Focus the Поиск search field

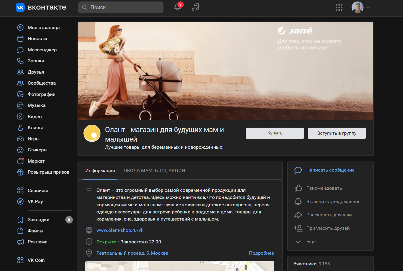point(121,7)
